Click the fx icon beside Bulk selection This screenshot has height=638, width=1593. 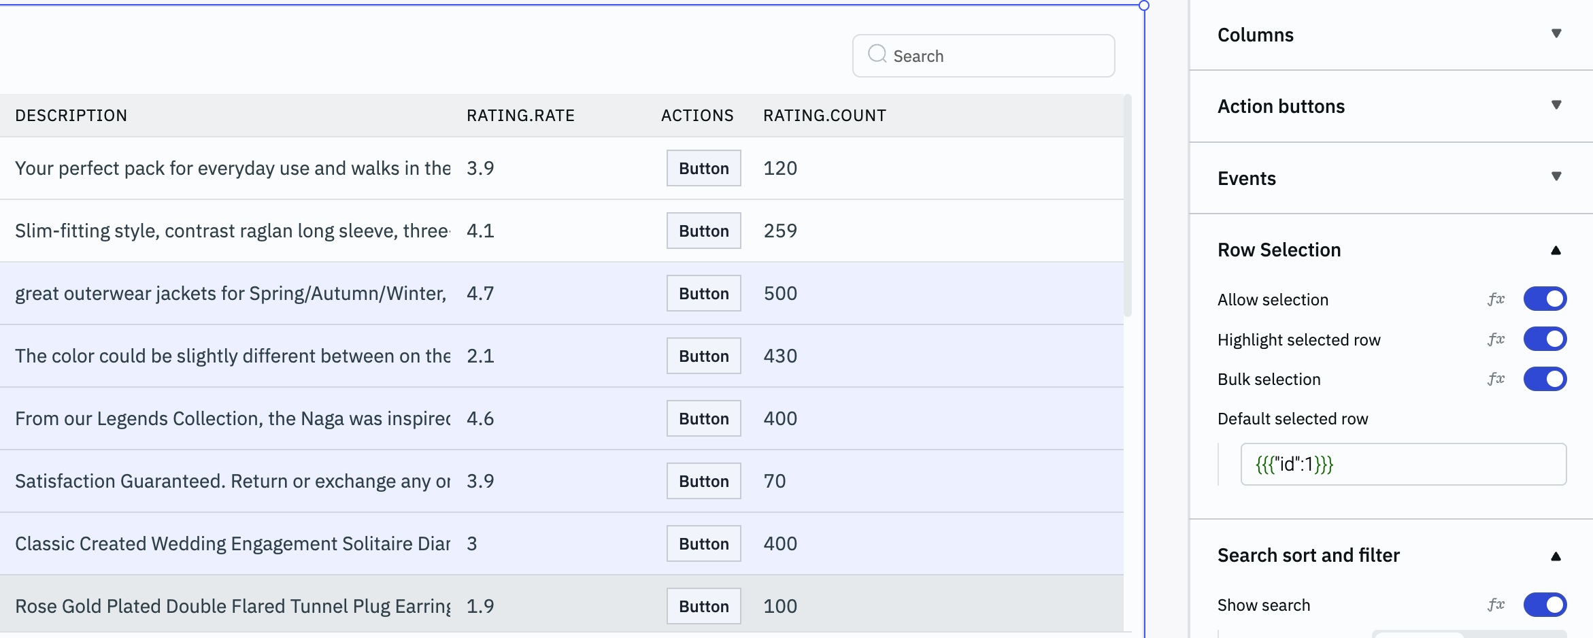click(1496, 379)
